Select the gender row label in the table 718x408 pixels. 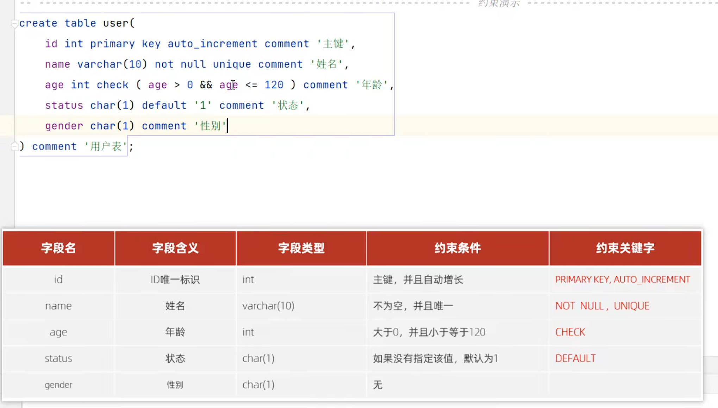(x=58, y=384)
